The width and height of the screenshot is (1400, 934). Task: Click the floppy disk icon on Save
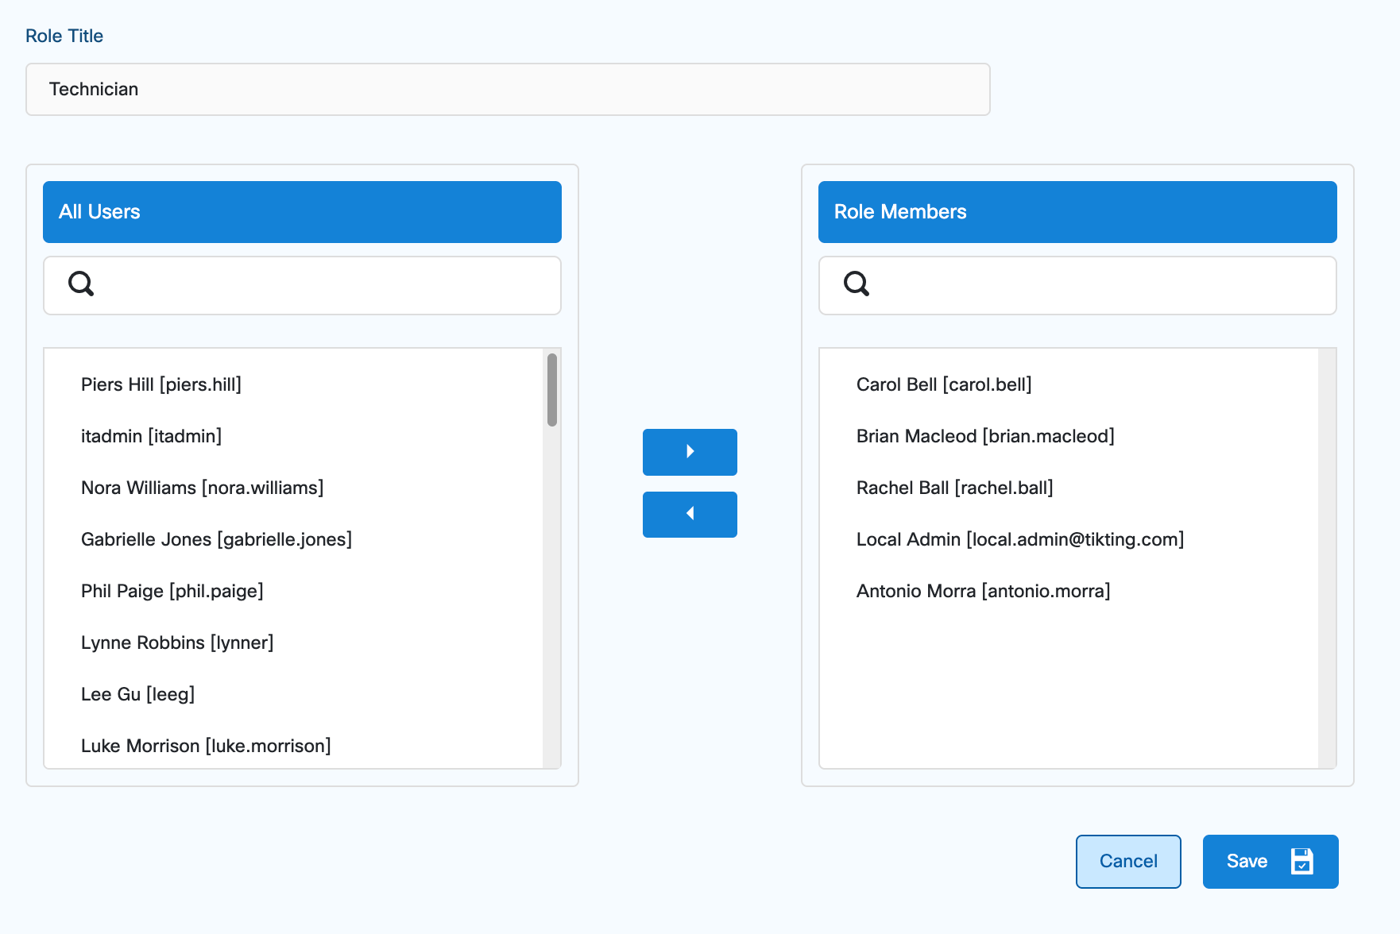click(x=1301, y=861)
